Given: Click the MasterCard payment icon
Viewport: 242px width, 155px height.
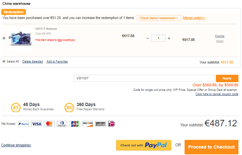Looking at the screenshot, I should [49, 124].
